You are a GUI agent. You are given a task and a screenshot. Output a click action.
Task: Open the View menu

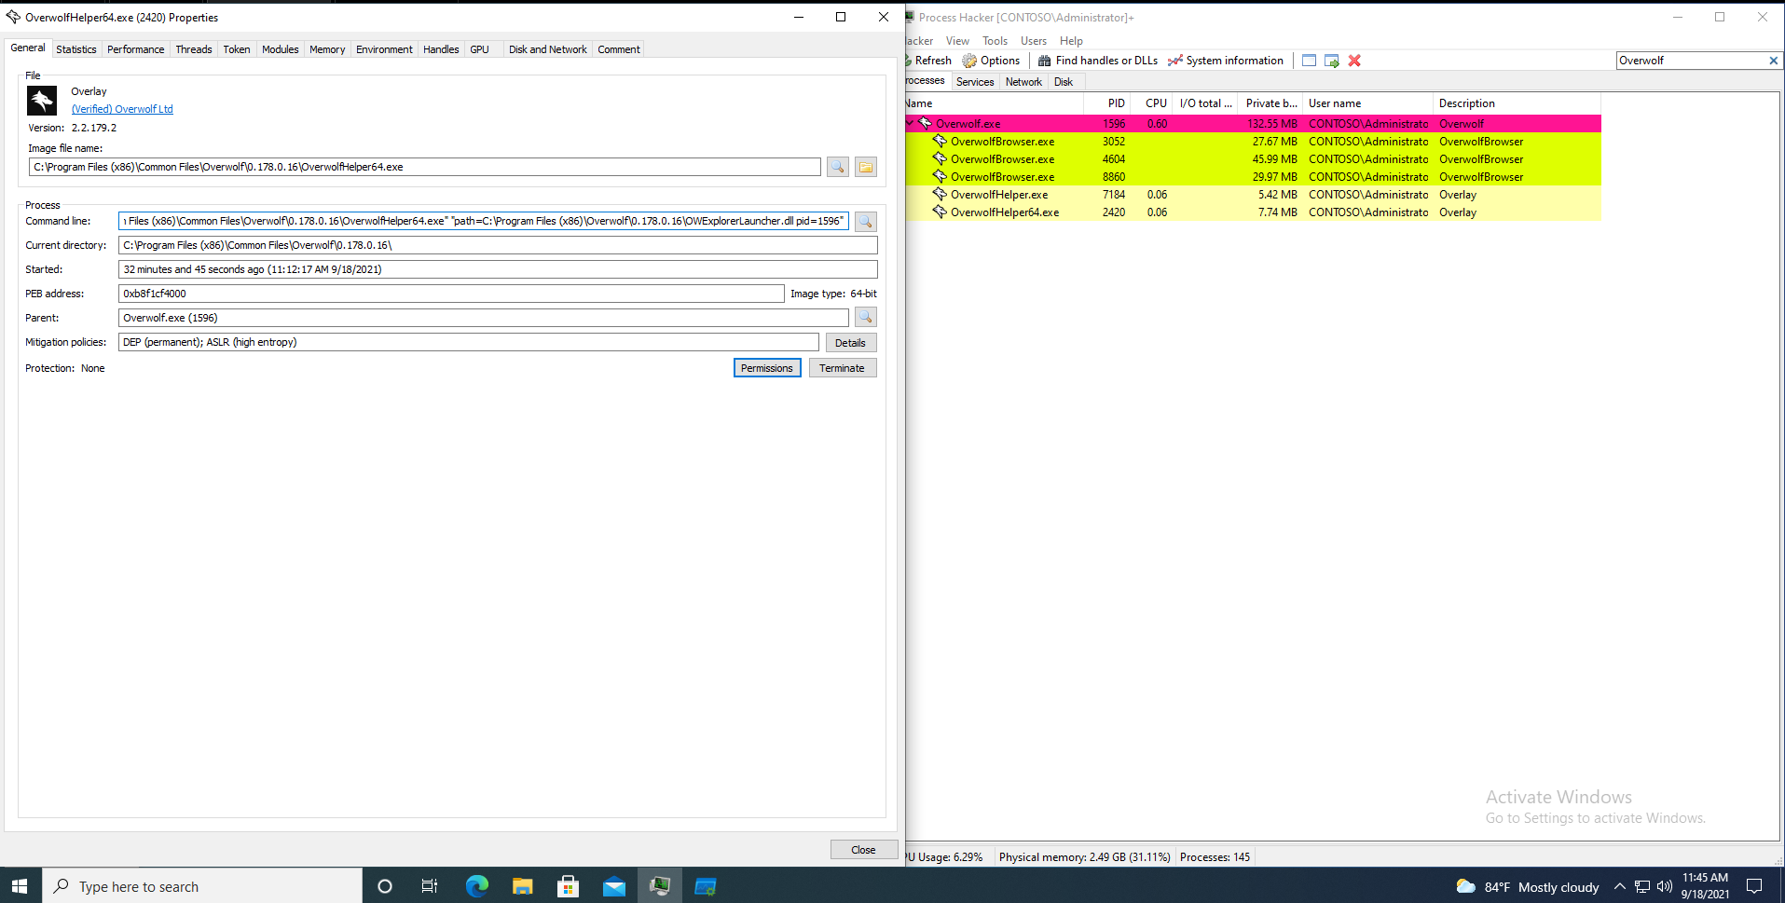[957, 41]
